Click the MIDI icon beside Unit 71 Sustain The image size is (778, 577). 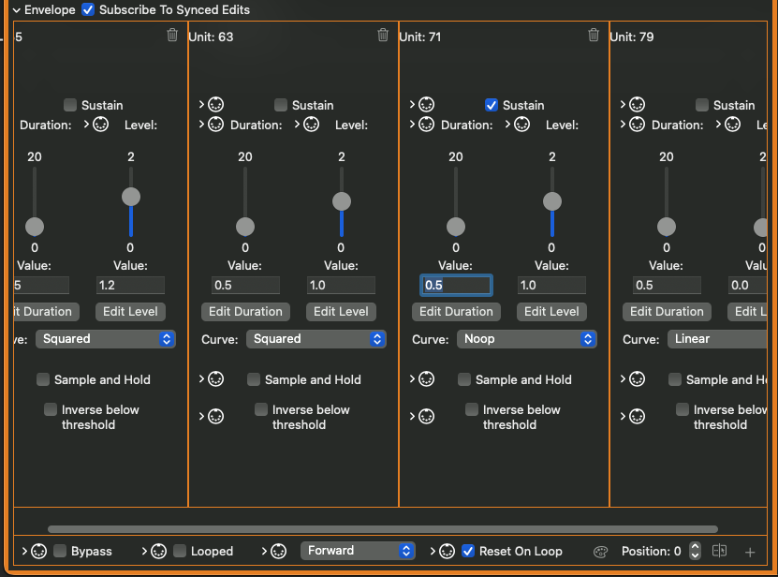point(426,104)
